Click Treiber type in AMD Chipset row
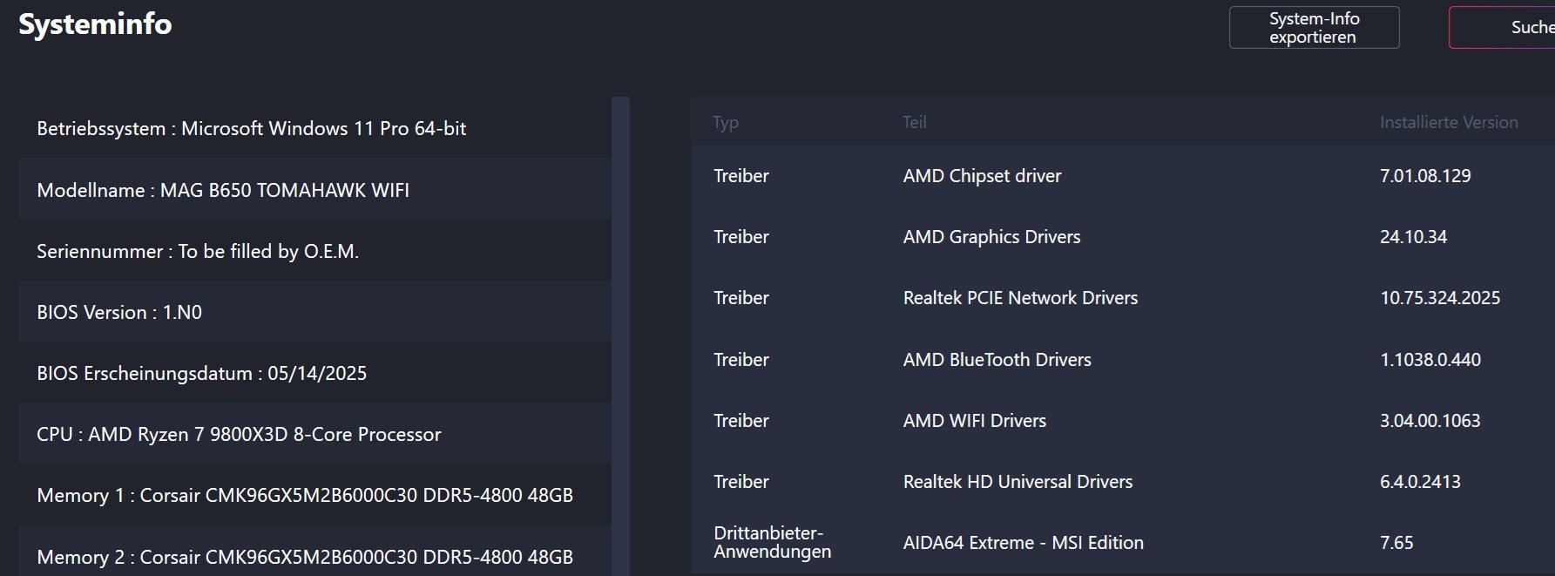This screenshot has width=1555, height=576. pyautogui.click(x=741, y=176)
